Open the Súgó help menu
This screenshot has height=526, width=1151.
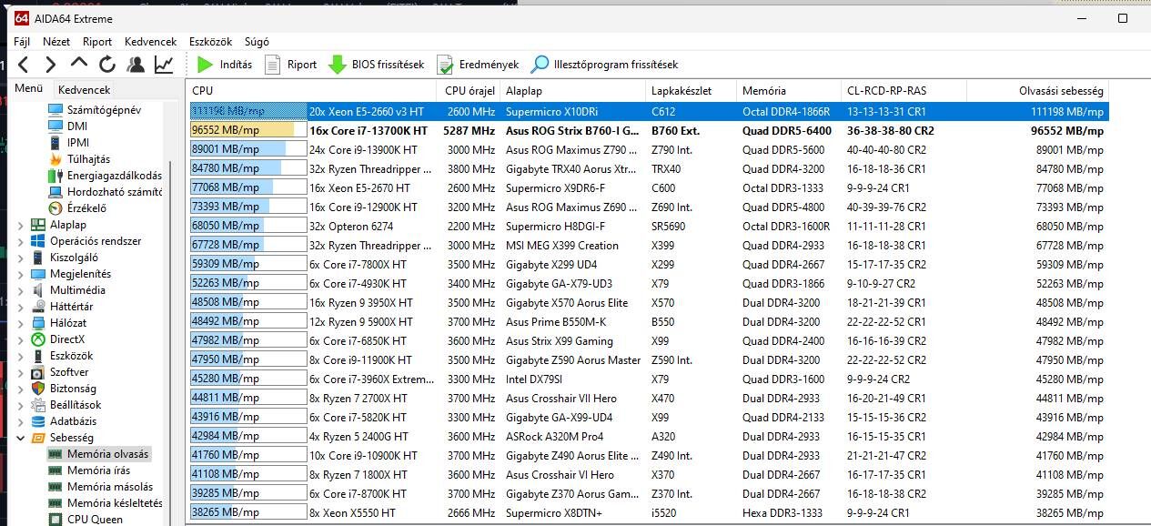pyautogui.click(x=257, y=42)
